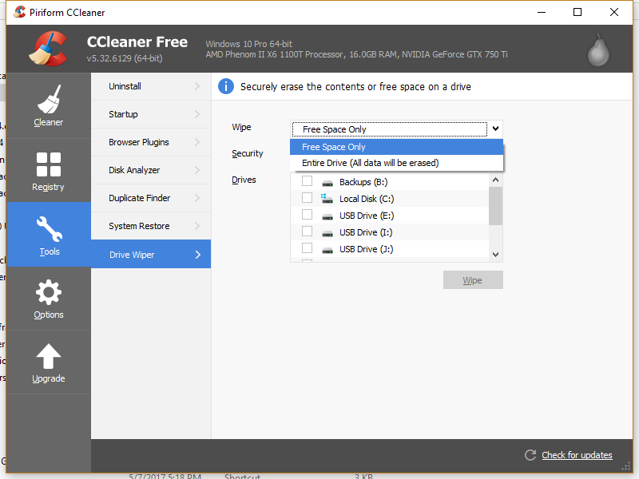This screenshot has height=479, width=639.
Task: Open the System Restore tool
Action: (151, 226)
